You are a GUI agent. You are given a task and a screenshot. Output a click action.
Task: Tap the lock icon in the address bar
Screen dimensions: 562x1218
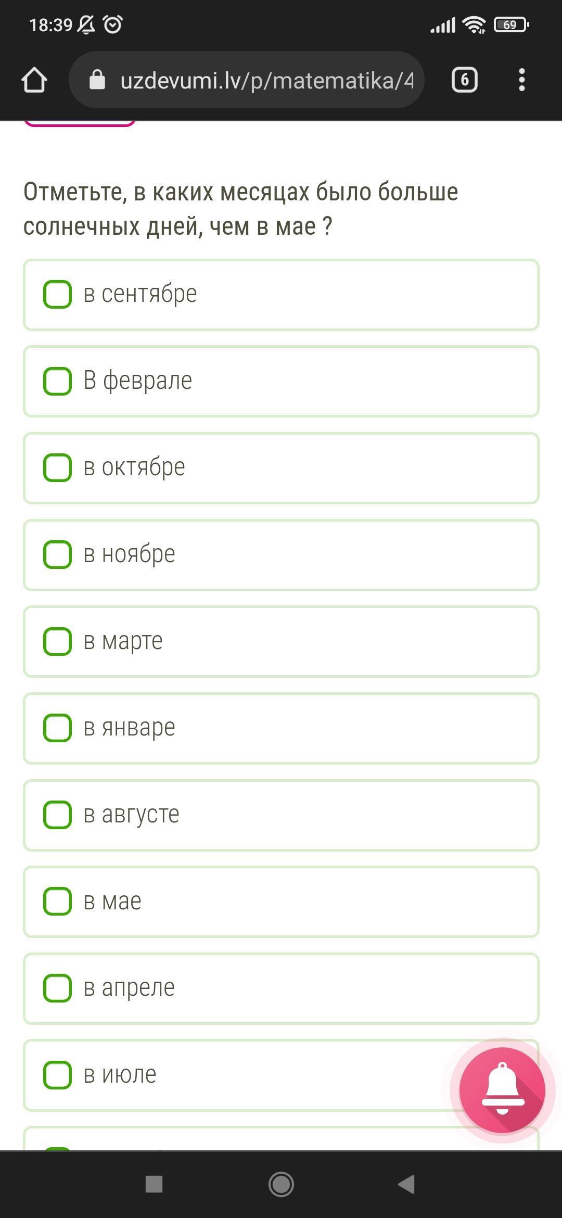click(97, 80)
